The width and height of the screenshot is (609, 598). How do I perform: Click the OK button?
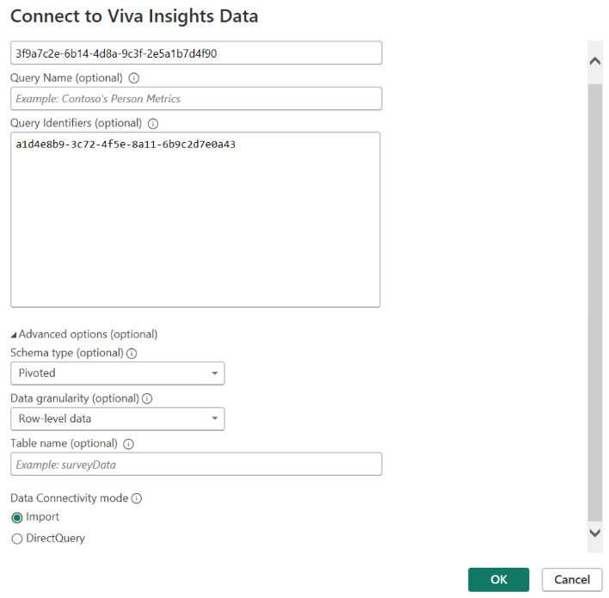[x=499, y=580]
